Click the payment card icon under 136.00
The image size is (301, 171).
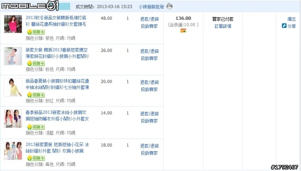click(183, 31)
